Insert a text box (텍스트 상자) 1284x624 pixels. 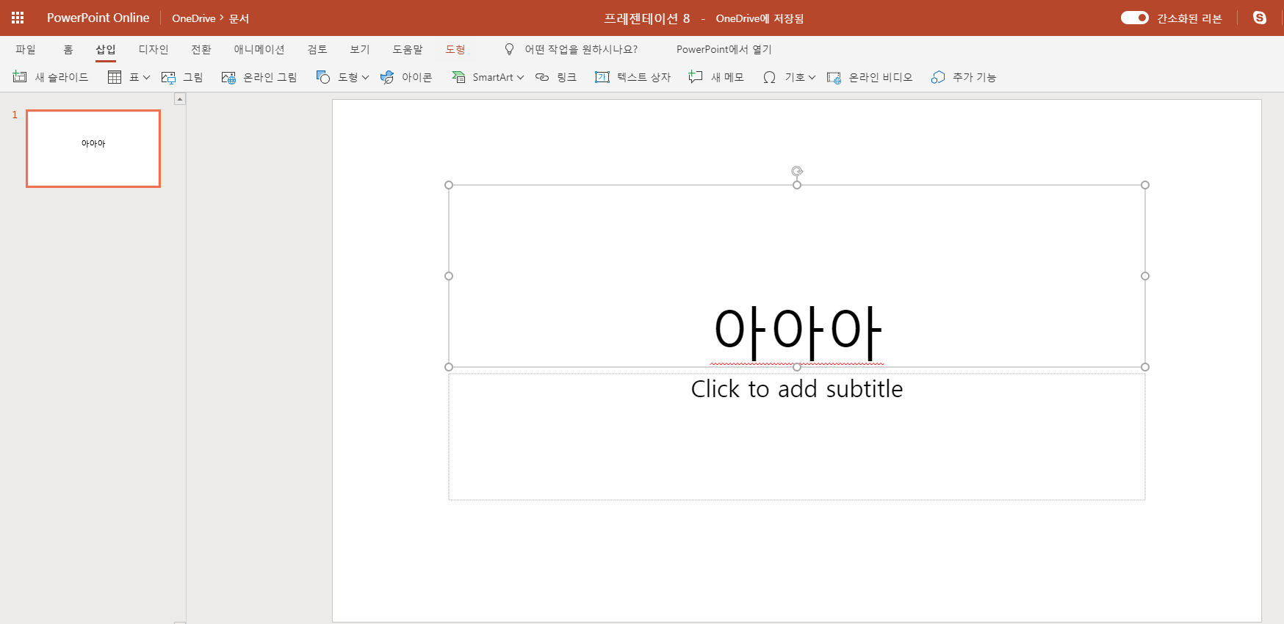633,77
